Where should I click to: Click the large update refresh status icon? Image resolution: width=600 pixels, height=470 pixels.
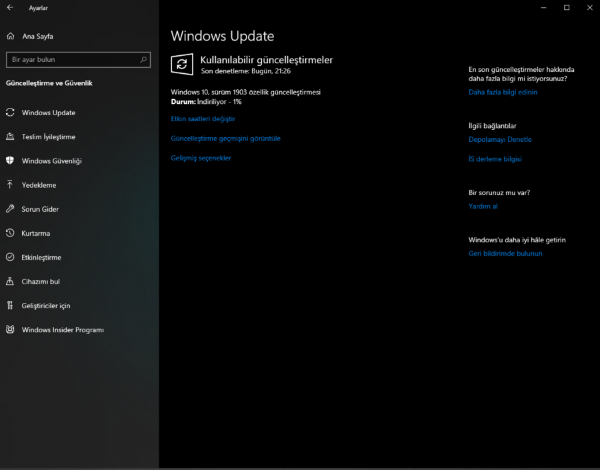(x=182, y=64)
